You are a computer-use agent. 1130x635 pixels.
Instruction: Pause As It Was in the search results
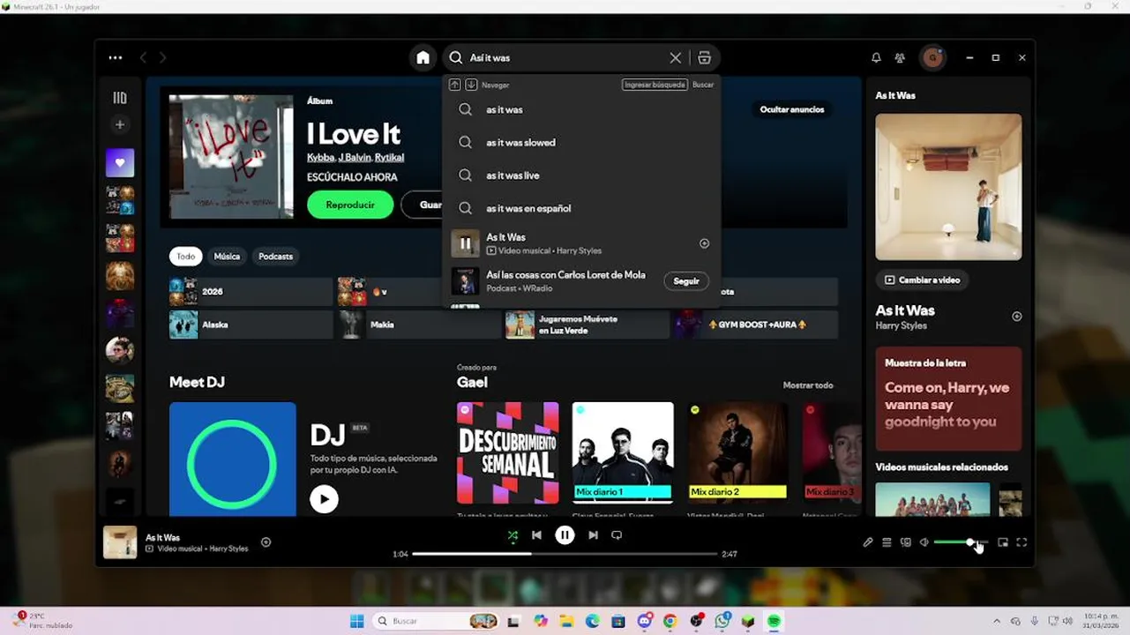coord(465,243)
